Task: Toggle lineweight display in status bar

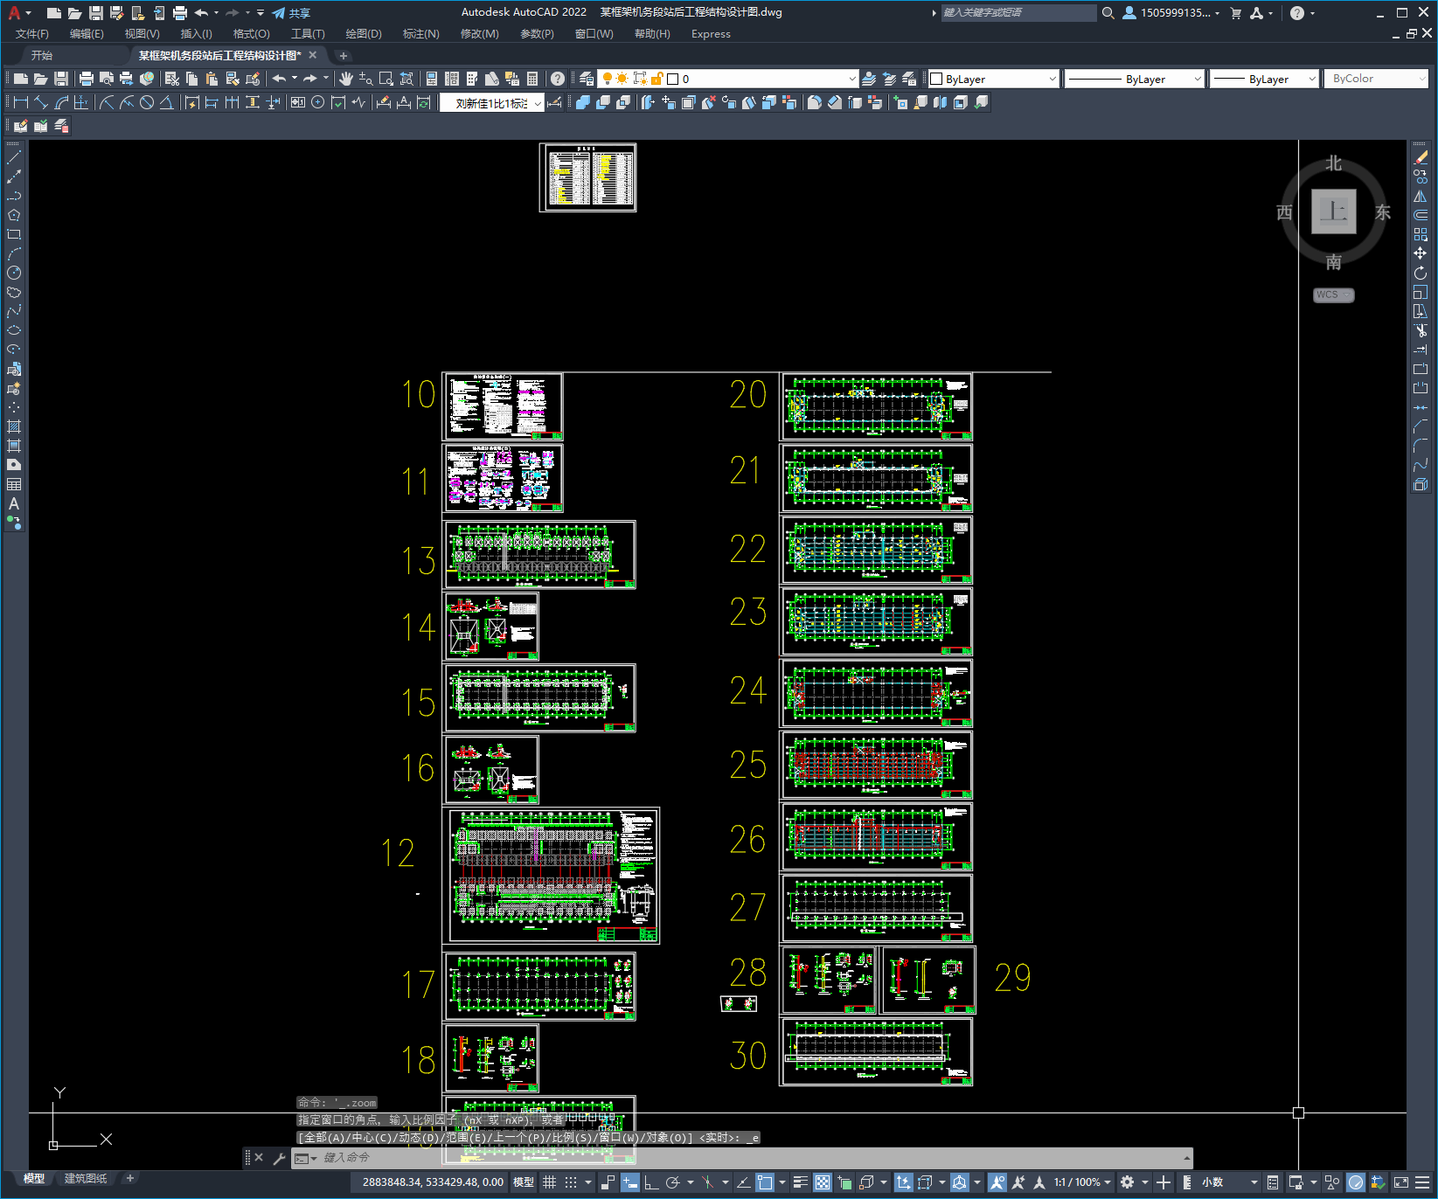Action: [x=800, y=1182]
